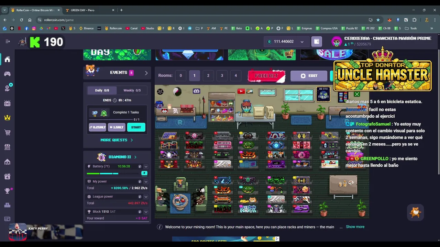Expand the Battery section chevron
Screen dimensions: 440x247
146,166
